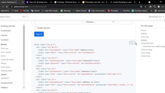
Task: Open the YouTube bookmark
Action: (x=25, y=11)
